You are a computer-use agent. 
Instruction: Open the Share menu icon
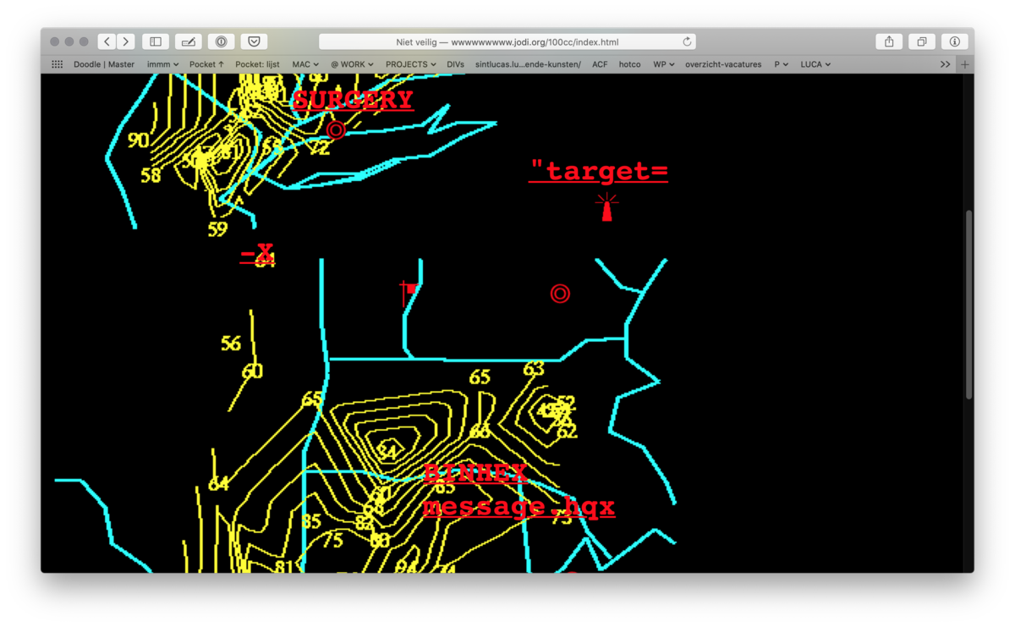coord(889,41)
